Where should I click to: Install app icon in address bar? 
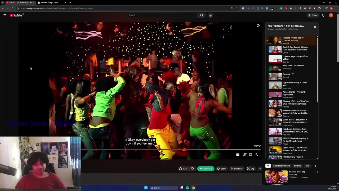pyautogui.click(x=232, y=8)
